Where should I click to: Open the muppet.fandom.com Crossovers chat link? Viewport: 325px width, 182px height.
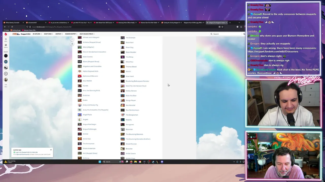tap(273, 52)
